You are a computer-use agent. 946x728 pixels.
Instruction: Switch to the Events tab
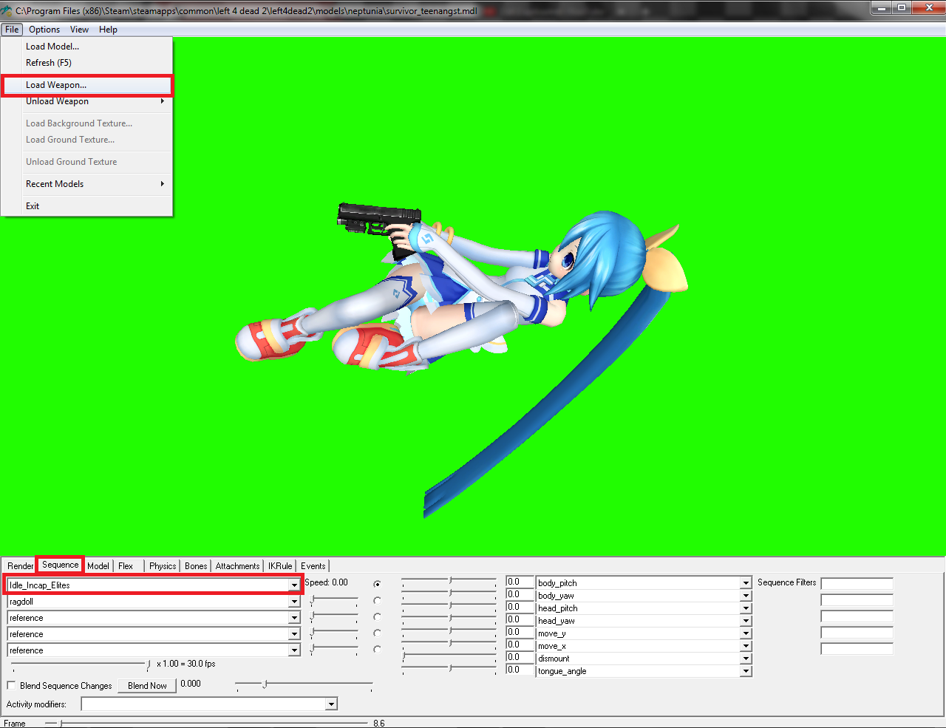313,566
